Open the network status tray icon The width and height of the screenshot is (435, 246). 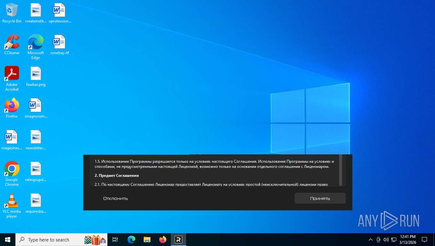click(394, 240)
